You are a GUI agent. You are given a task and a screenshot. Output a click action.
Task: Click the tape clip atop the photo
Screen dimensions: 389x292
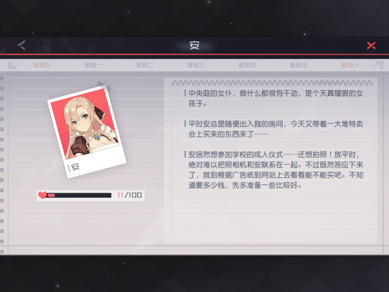coord(104,86)
